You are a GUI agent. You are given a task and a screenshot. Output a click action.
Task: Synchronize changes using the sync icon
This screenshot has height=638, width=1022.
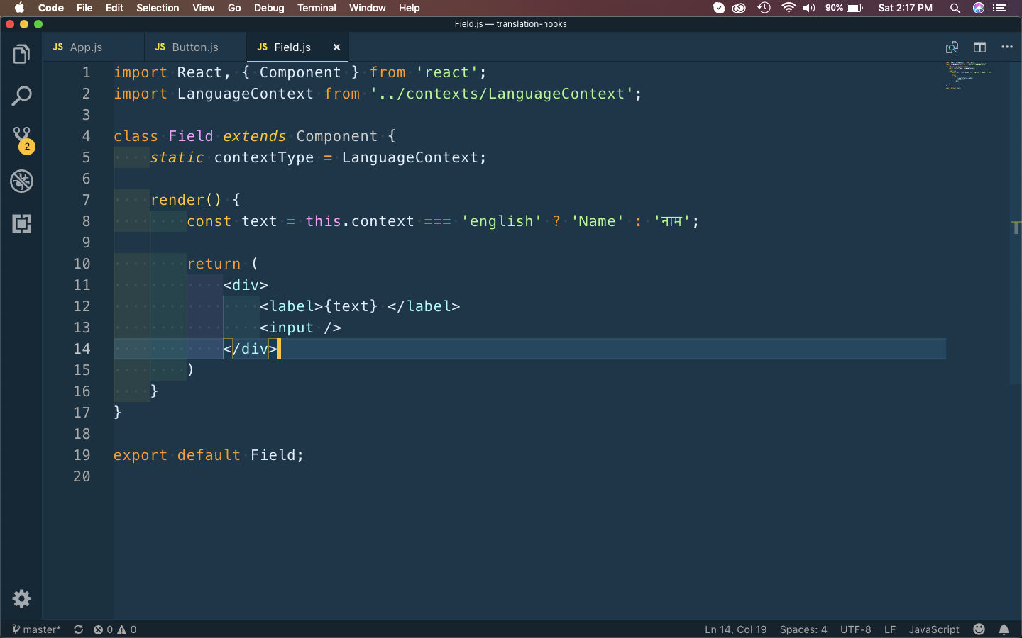click(79, 629)
